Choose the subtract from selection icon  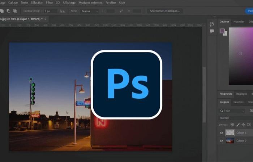click(8, 11)
